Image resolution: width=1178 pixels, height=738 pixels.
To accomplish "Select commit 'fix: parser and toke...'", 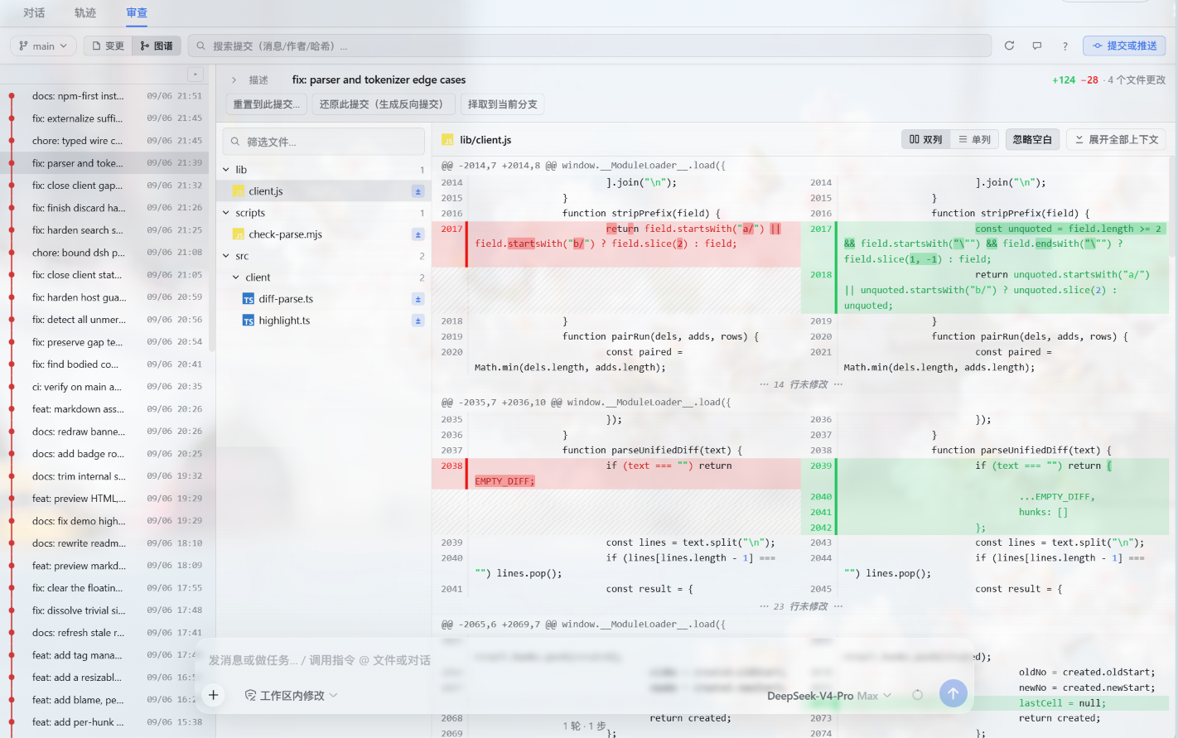I will [x=104, y=163].
